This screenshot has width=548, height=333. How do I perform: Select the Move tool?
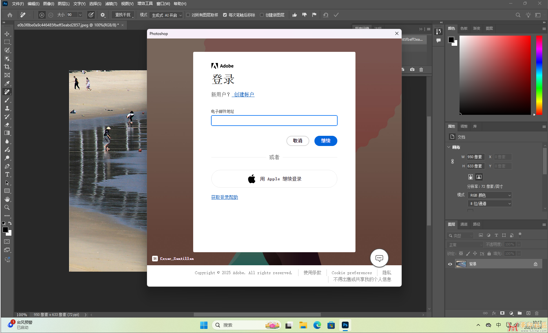point(7,34)
